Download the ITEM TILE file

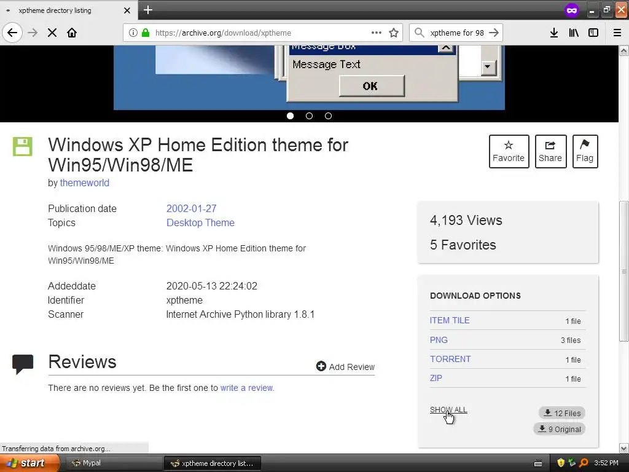449,320
